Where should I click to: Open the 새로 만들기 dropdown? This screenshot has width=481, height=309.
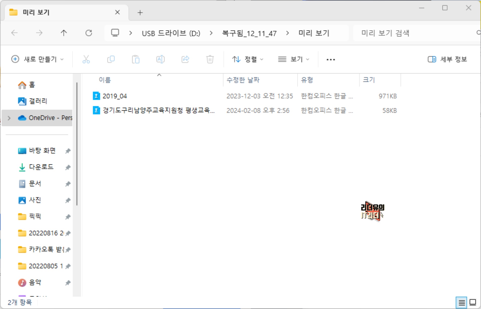[38, 59]
